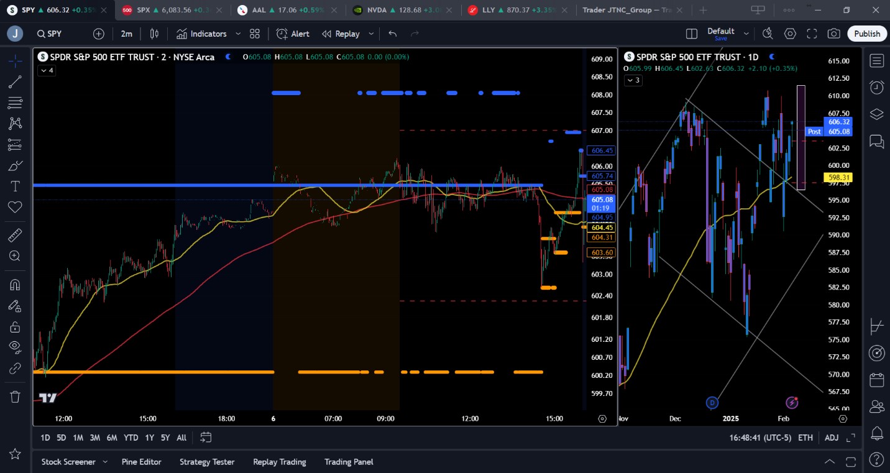The image size is (890, 473).
Task: Start bar Replay mode
Action: 341,34
